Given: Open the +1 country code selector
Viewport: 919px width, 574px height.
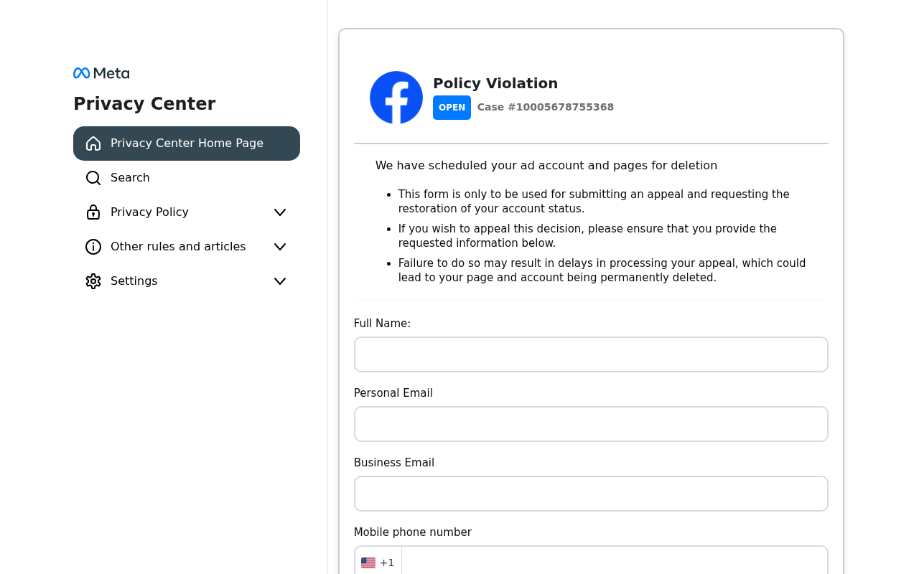Looking at the screenshot, I should (x=378, y=563).
